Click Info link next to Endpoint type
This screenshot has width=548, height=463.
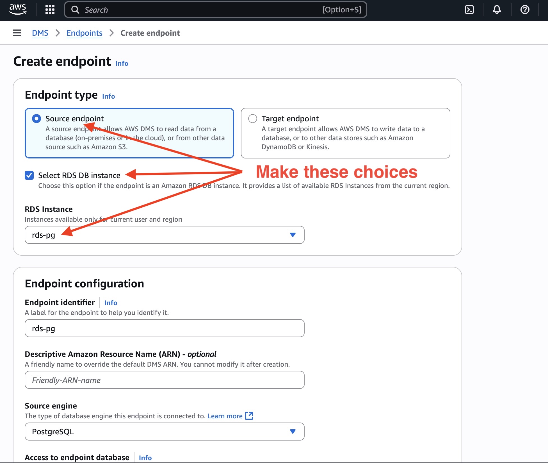coord(108,96)
